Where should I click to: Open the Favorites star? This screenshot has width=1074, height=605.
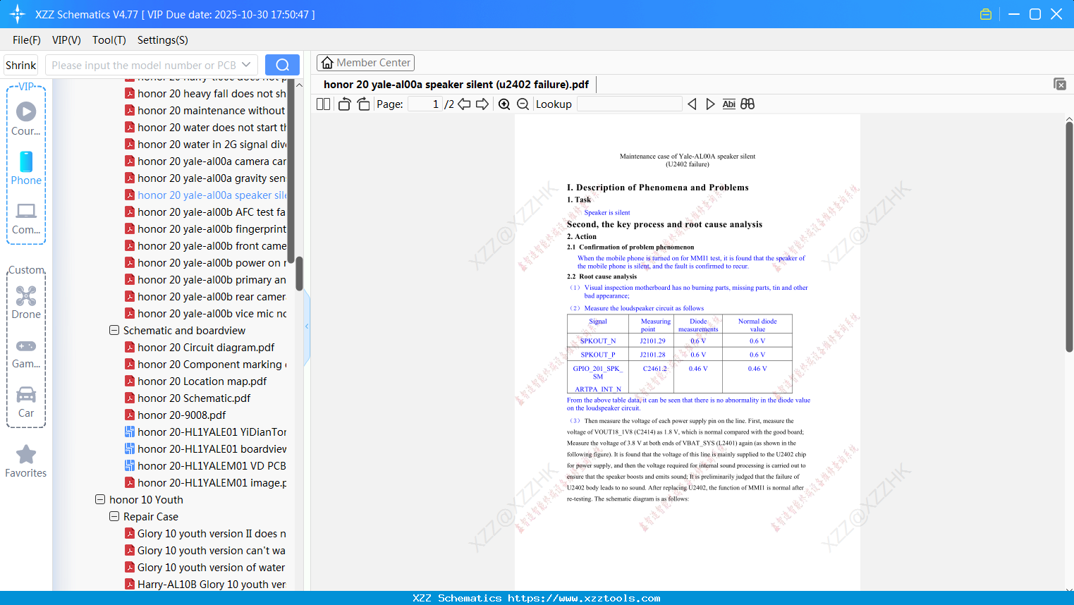26,461
